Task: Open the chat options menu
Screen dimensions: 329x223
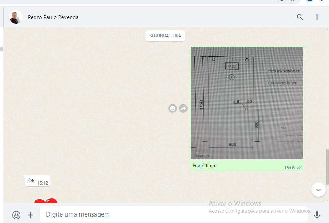Action: pyautogui.click(x=317, y=17)
